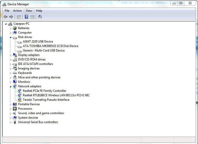Click the Computer category icon

coord(15,32)
